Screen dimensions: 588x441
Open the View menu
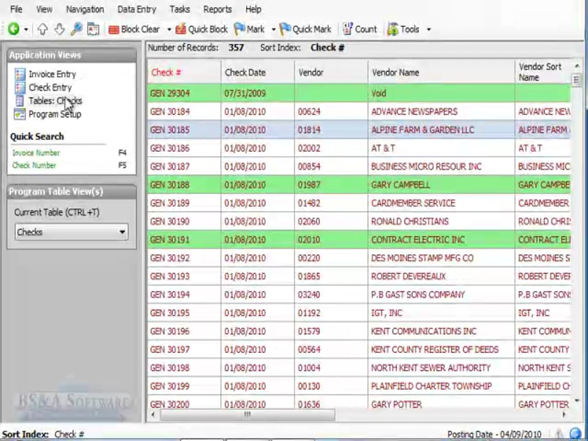[x=44, y=9]
